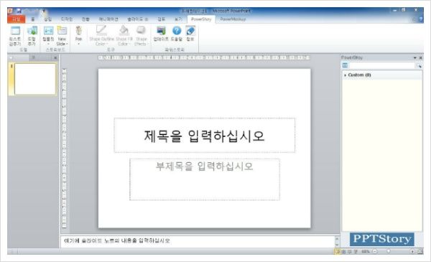Select the Pen tool in the ribbon
This screenshot has width=431, height=262.
(78, 36)
